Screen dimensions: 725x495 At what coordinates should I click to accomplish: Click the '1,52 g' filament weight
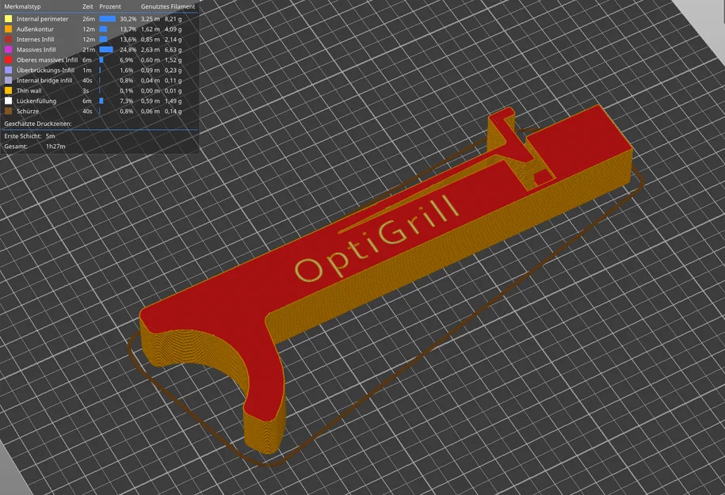174,60
